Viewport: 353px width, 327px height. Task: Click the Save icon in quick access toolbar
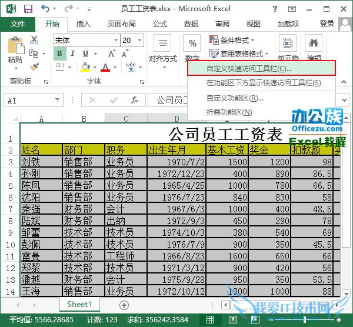coord(28,9)
